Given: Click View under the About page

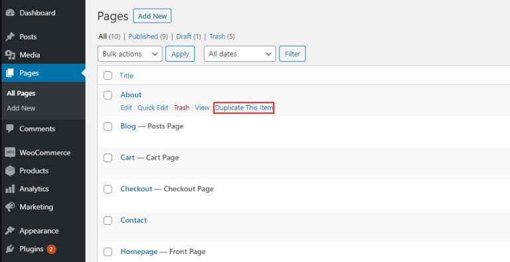Looking at the screenshot, I should [203, 108].
